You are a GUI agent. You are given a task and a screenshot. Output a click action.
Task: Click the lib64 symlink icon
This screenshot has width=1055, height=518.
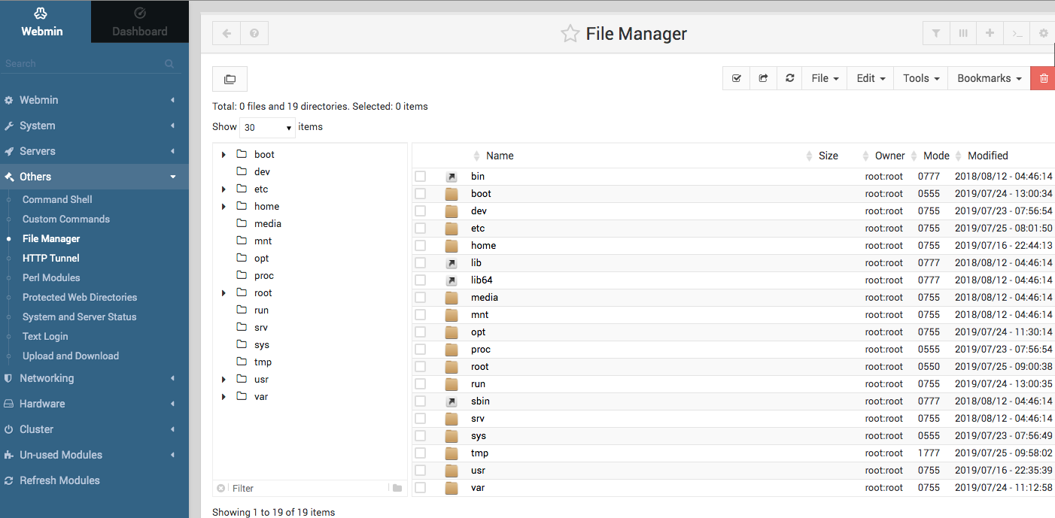click(451, 280)
